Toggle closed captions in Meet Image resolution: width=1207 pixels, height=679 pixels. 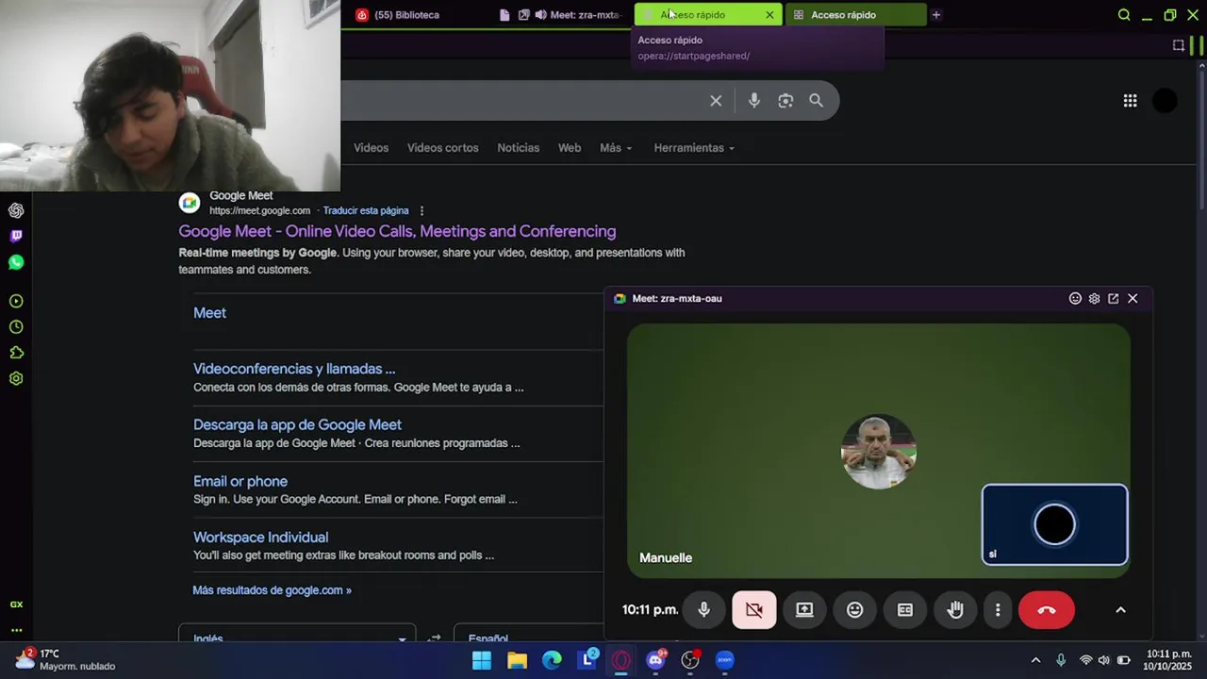click(905, 610)
